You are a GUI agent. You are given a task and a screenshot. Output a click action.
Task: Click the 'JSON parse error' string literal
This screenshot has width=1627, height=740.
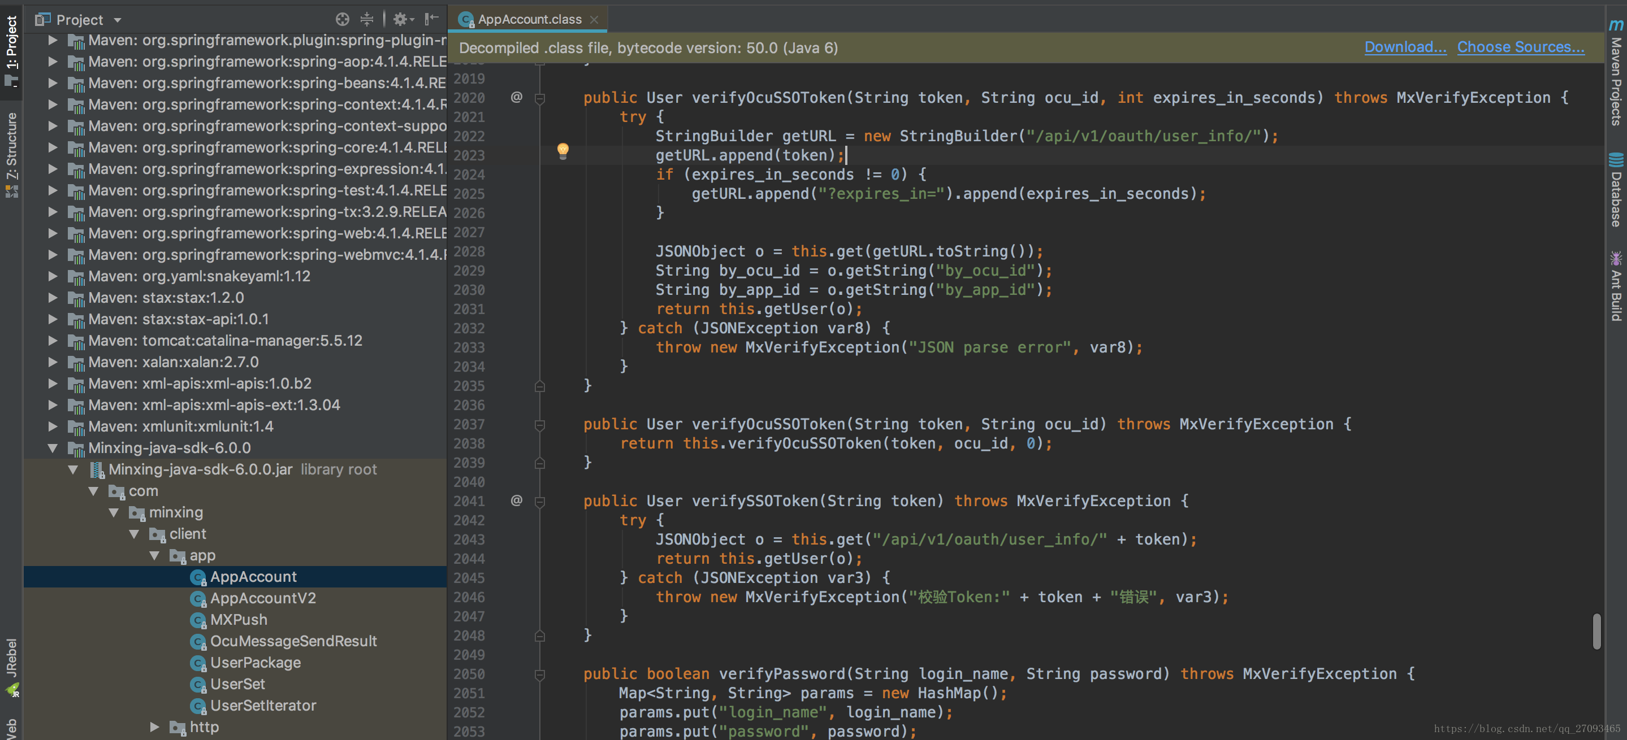(990, 347)
